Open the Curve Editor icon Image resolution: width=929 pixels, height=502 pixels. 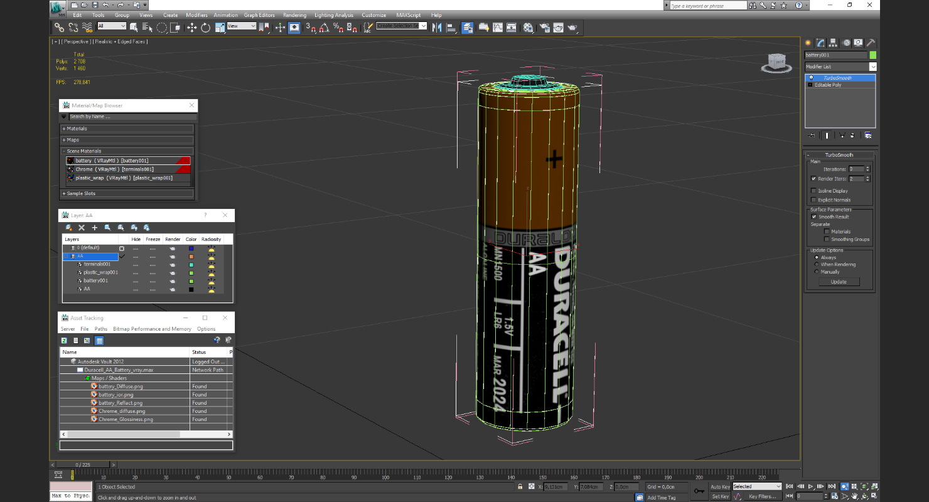point(497,27)
